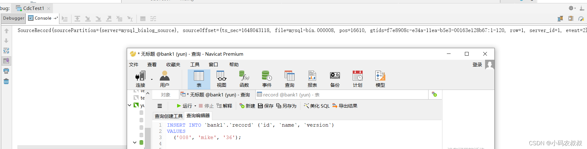
Task: Click the 视图 view icon in Navicat
Action: pos(222,79)
